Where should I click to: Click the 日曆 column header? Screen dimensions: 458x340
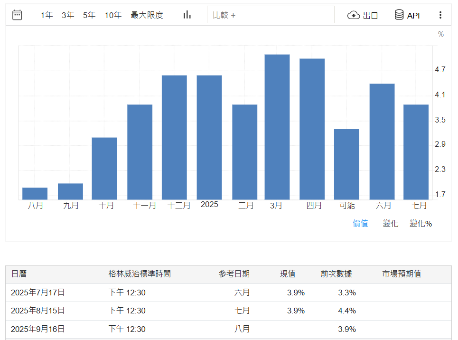(19, 274)
